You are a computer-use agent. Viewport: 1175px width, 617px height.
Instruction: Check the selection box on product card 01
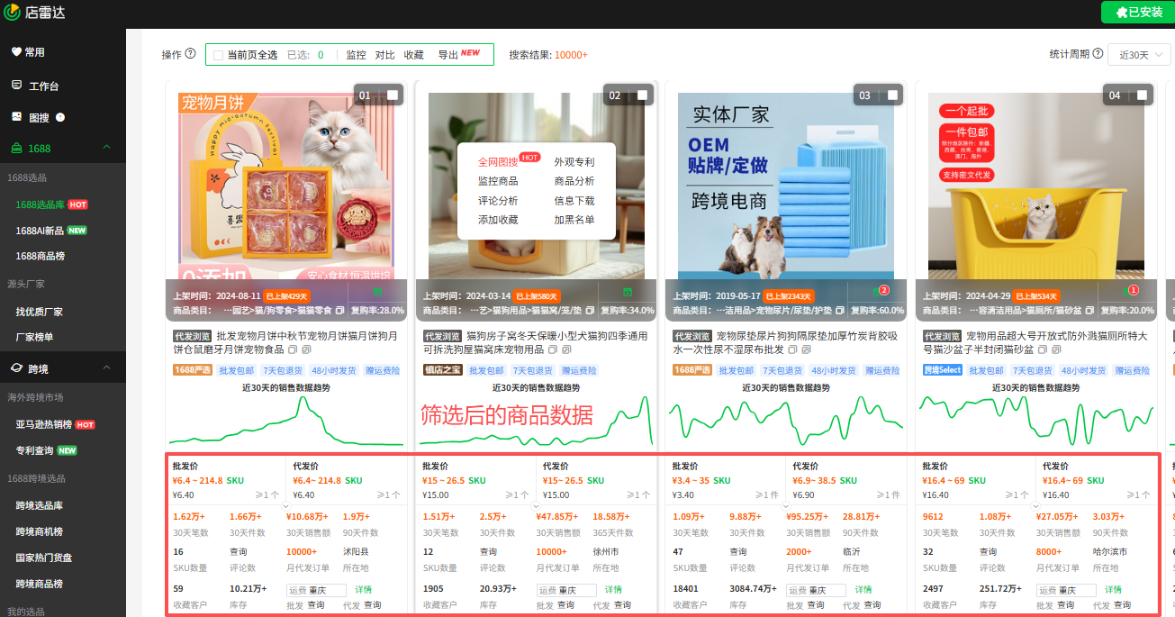pyautogui.click(x=393, y=94)
